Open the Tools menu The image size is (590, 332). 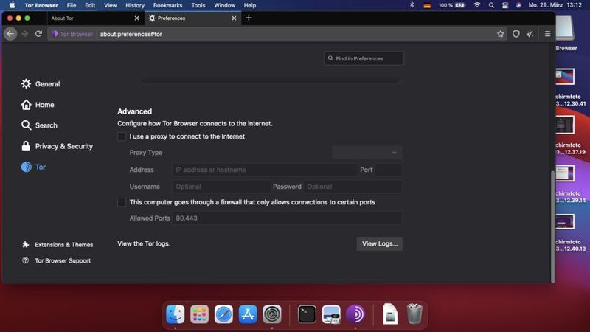pos(198,5)
